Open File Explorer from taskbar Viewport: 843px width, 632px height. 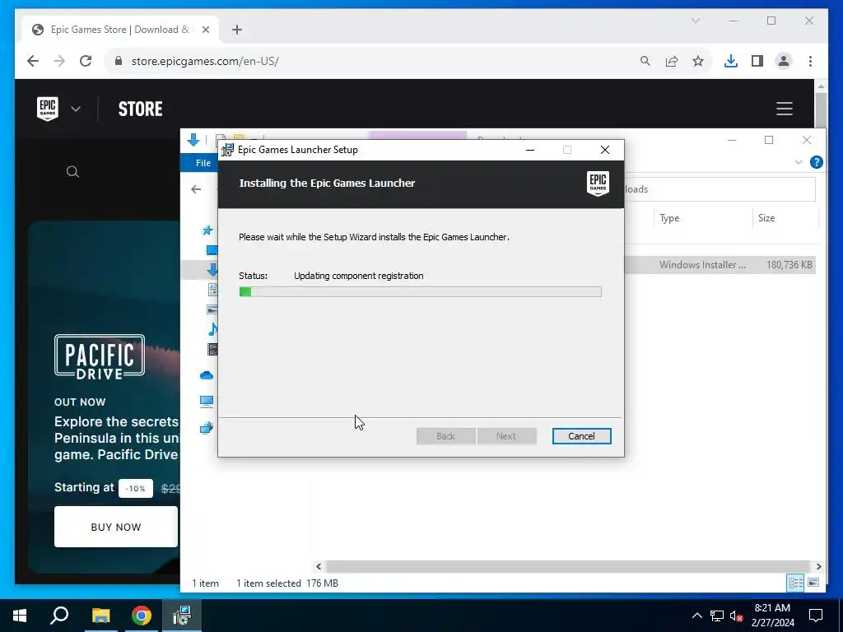pyautogui.click(x=100, y=616)
